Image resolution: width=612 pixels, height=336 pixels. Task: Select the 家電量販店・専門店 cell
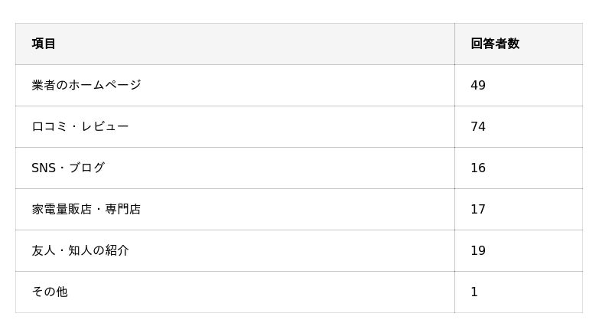click(86, 209)
